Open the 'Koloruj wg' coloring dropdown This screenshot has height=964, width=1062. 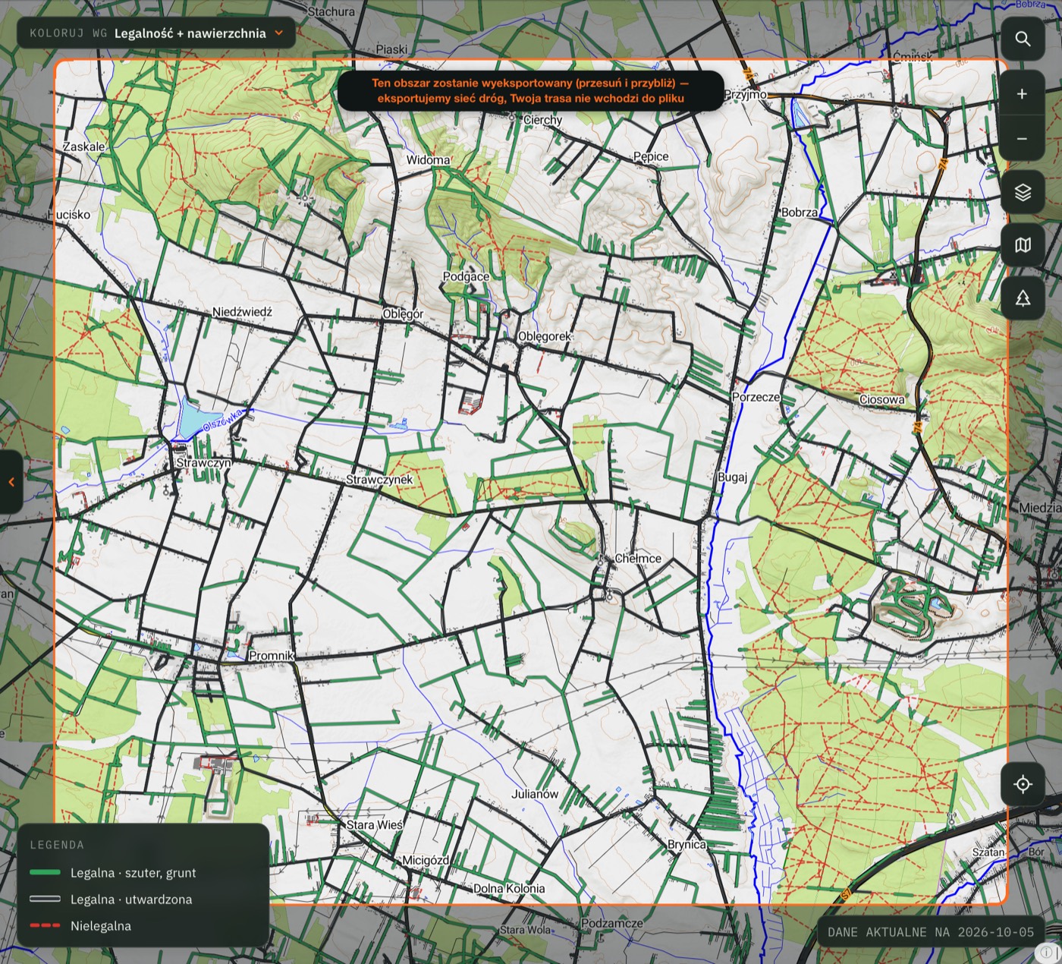156,33
